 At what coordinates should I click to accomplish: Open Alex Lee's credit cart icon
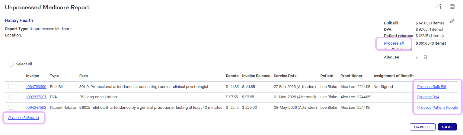[x=425, y=57]
